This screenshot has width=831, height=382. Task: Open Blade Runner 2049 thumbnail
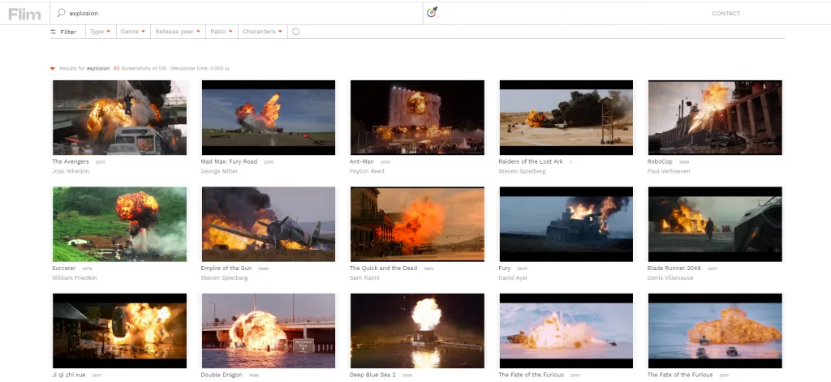pos(715,224)
